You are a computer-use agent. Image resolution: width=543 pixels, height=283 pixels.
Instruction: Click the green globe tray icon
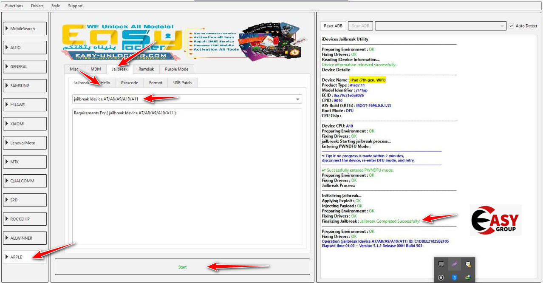[x=467, y=277]
